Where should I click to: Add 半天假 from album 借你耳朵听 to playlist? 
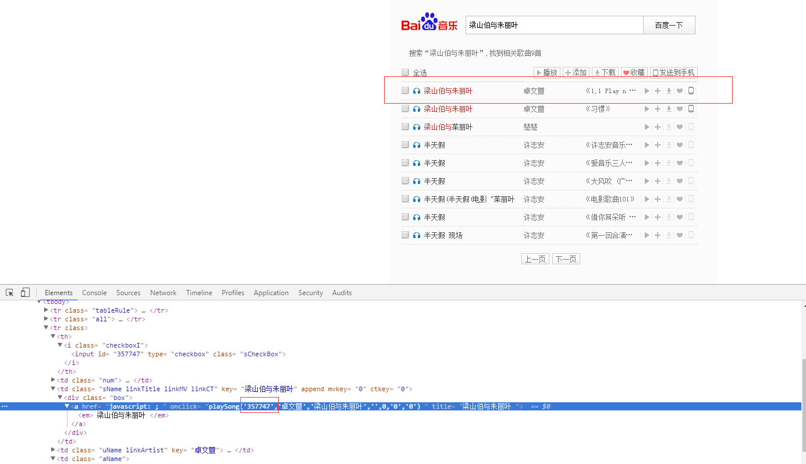[658, 217]
